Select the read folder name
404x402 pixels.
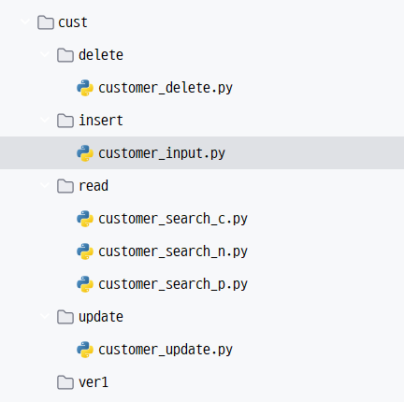(94, 186)
